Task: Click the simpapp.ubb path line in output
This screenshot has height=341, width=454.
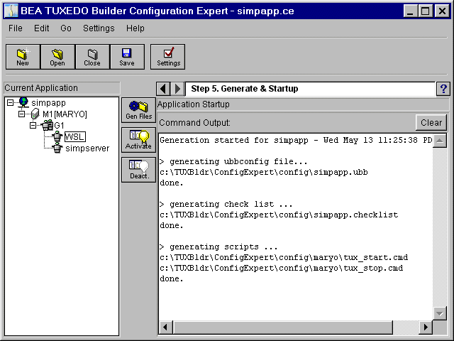Action: 264,172
